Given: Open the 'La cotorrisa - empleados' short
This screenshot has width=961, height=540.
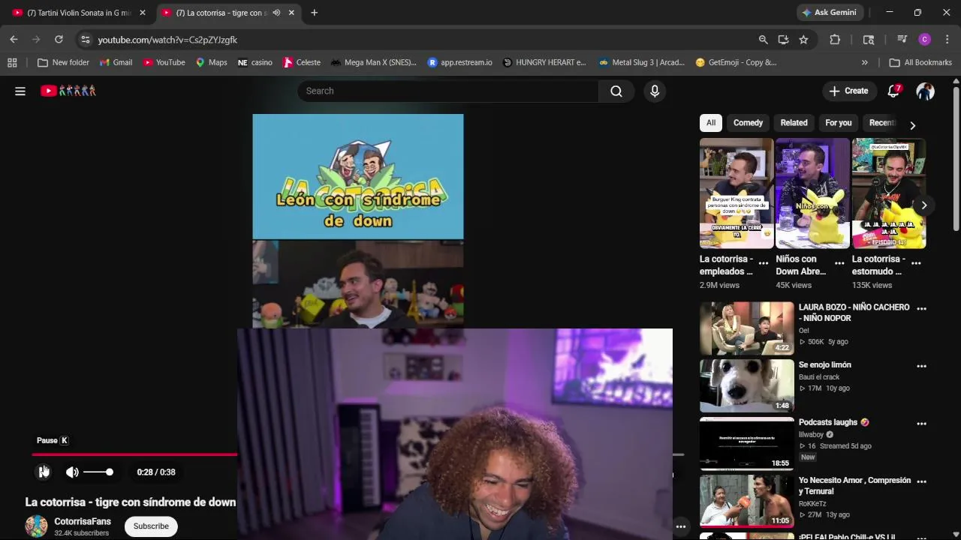Looking at the screenshot, I should [736, 193].
